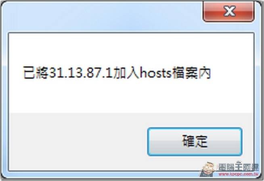Click the 已將 characters starting the message
This screenshot has height=181, width=264.
click(36, 73)
